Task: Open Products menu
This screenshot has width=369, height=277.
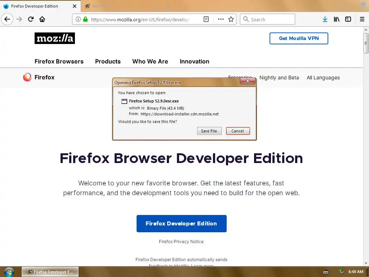Action: click(108, 61)
